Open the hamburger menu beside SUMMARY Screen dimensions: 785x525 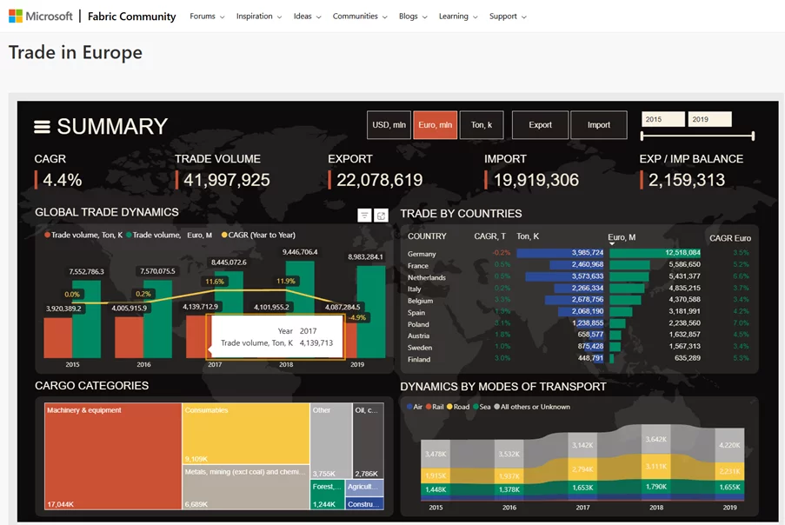point(42,127)
